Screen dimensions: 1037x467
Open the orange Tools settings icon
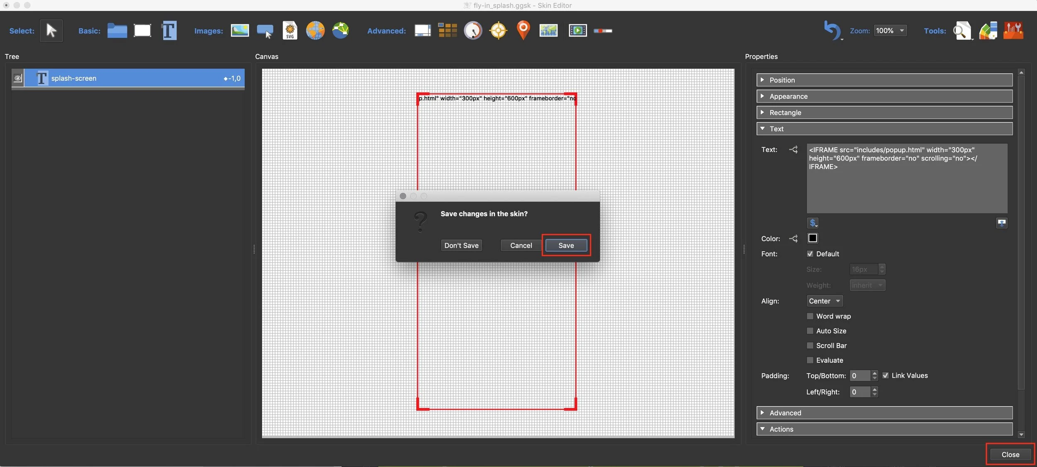tap(1013, 30)
